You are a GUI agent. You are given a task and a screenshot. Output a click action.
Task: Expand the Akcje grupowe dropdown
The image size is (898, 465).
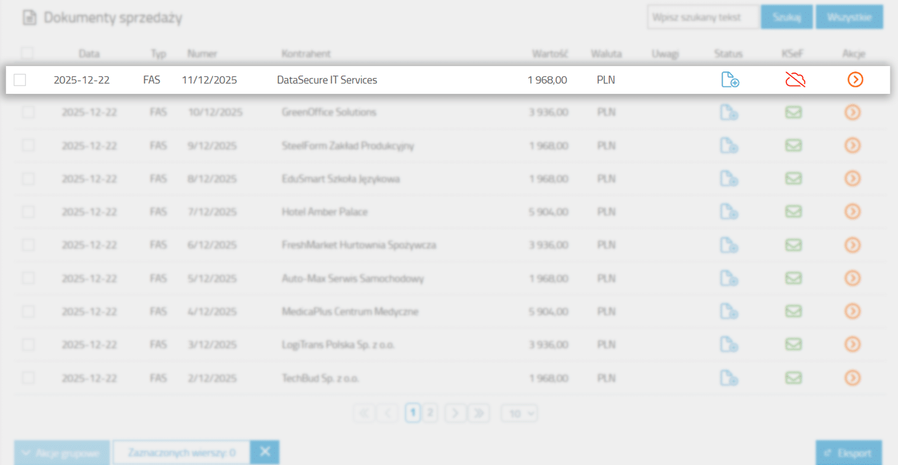point(62,453)
